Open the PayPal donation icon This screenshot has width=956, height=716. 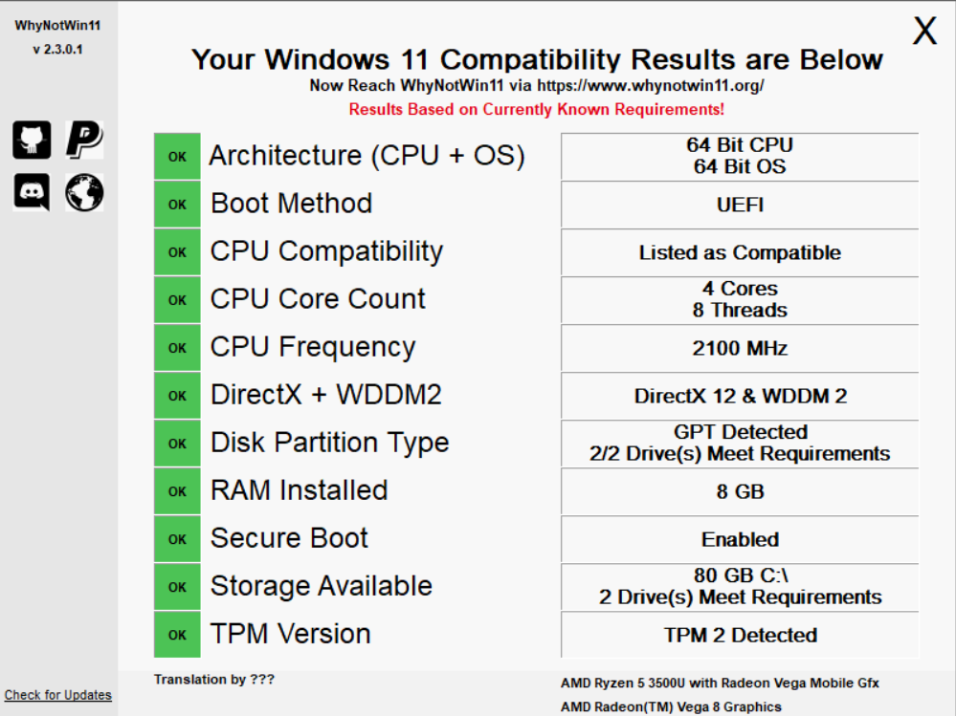(x=84, y=140)
